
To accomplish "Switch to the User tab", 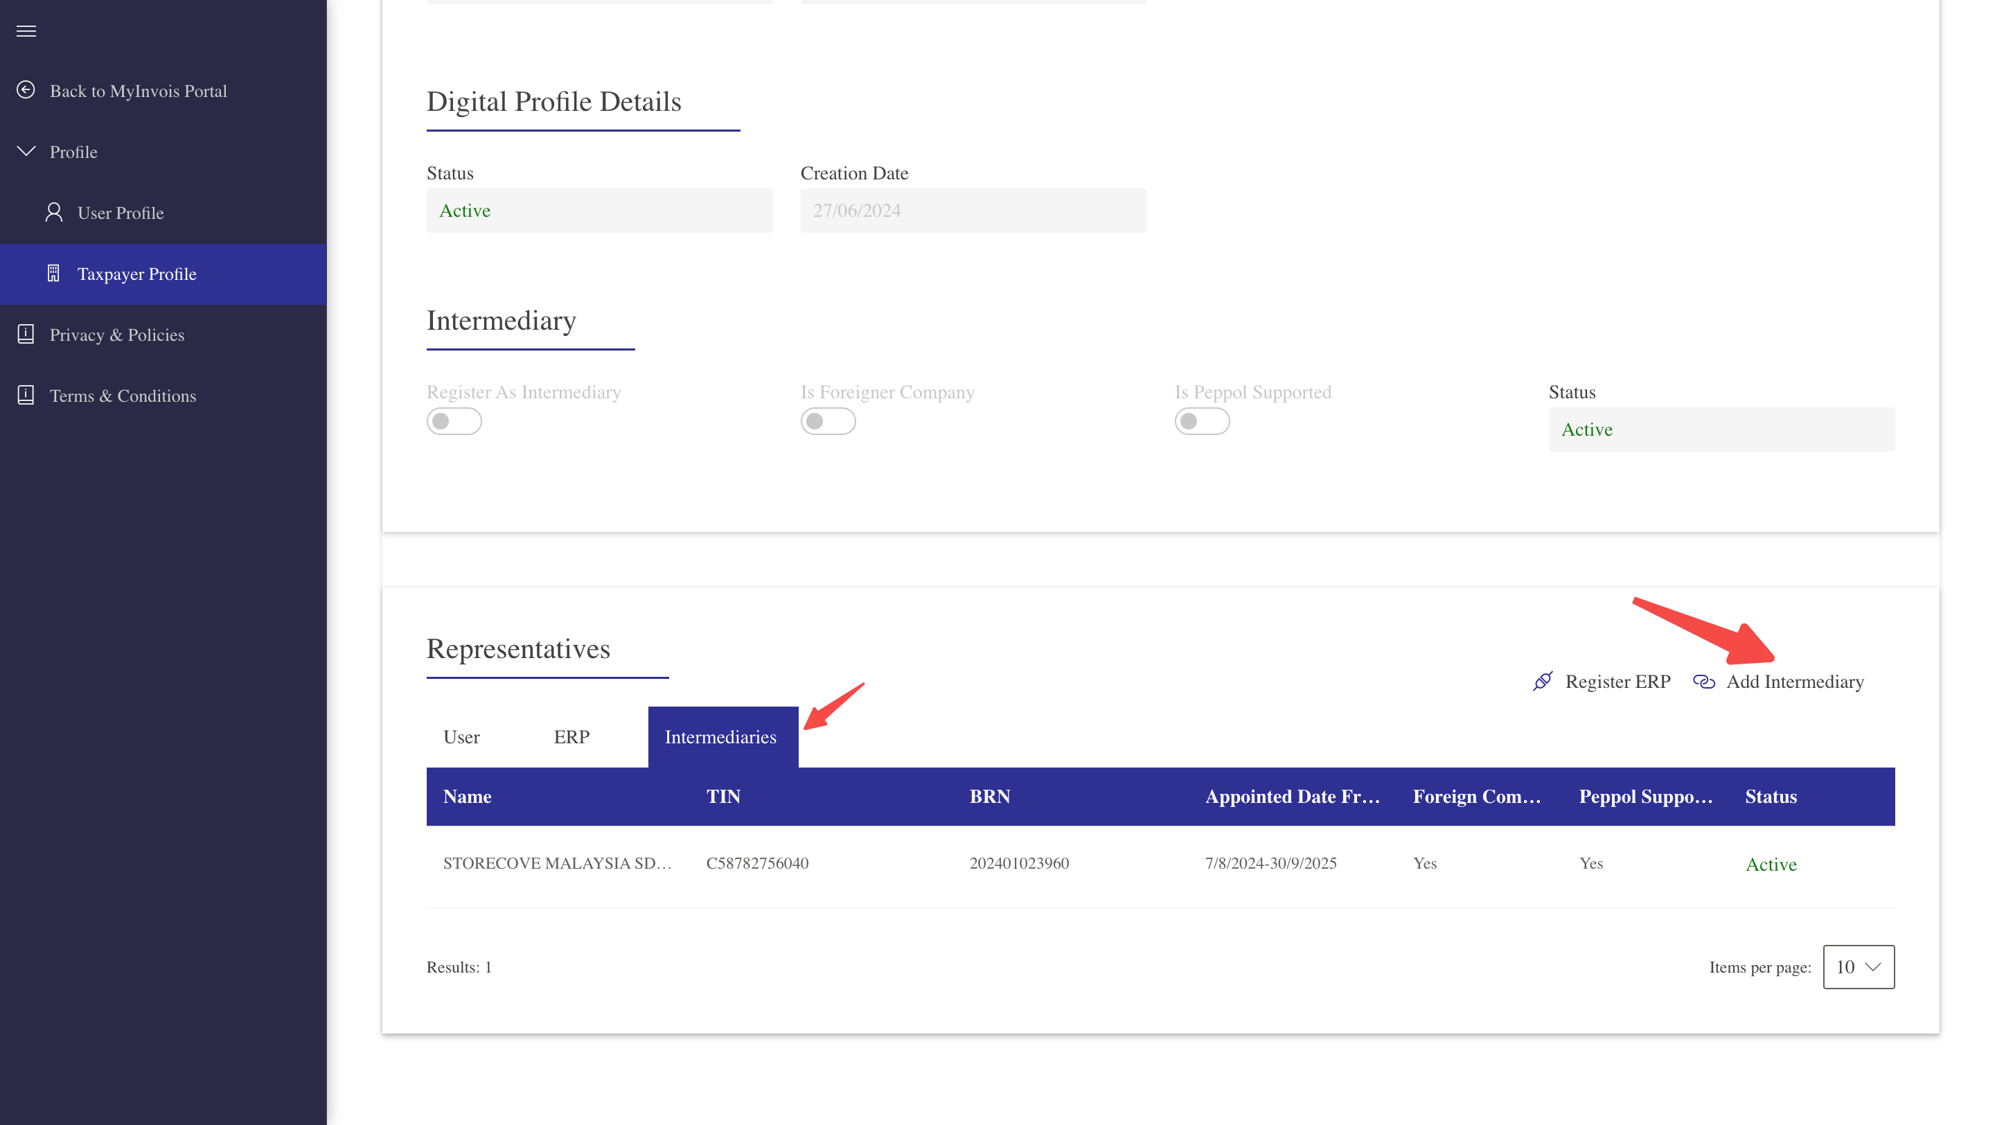I will click(461, 737).
